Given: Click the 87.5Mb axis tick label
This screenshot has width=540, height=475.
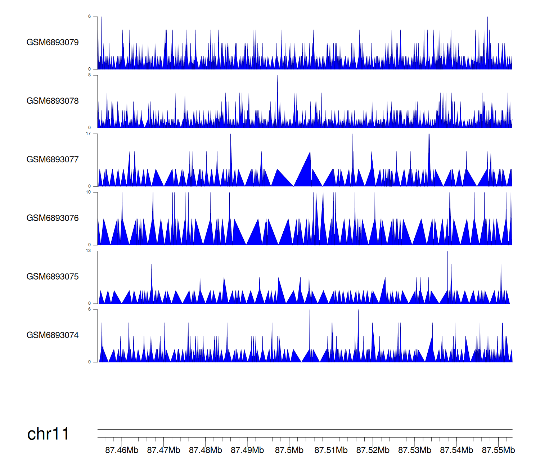Looking at the screenshot, I should click(x=289, y=450).
